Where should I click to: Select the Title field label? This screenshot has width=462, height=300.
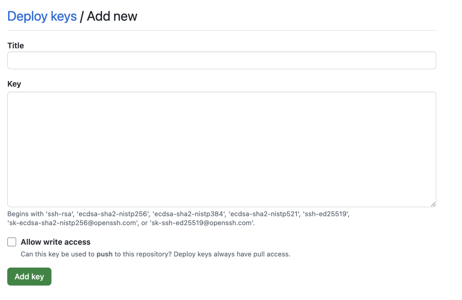pos(15,45)
